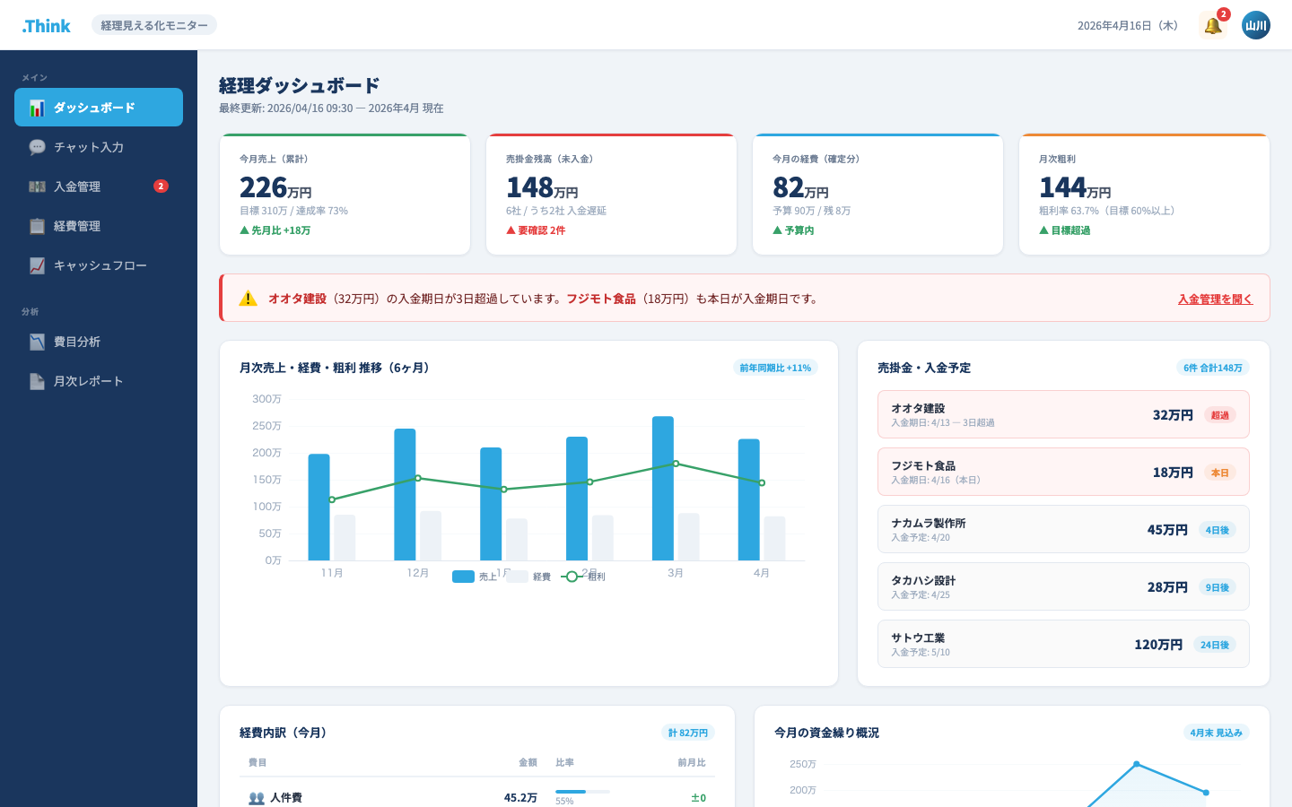Viewport: 1292px width, 807px height.
Task: Open 月次レポート in the sidebar
Action: (x=99, y=381)
